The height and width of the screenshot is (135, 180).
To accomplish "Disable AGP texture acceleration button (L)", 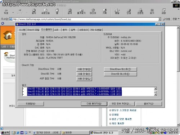I will 84,79.
